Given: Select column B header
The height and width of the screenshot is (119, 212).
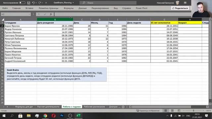Looking at the screenshot, I should click(x=55, y=20).
